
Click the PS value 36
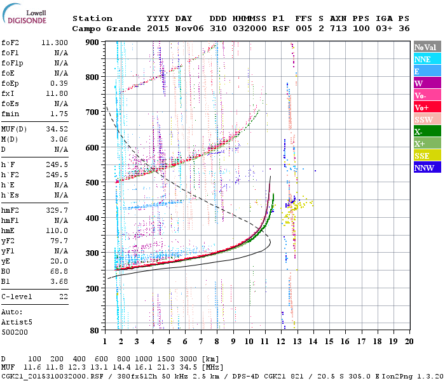tap(404, 29)
